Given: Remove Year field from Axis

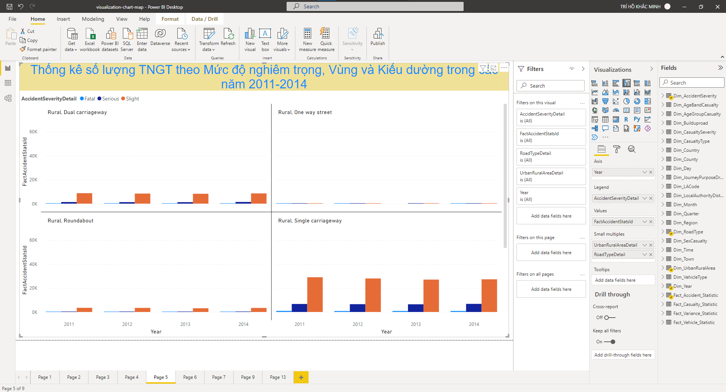Looking at the screenshot, I should pyautogui.click(x=651, y=172).
